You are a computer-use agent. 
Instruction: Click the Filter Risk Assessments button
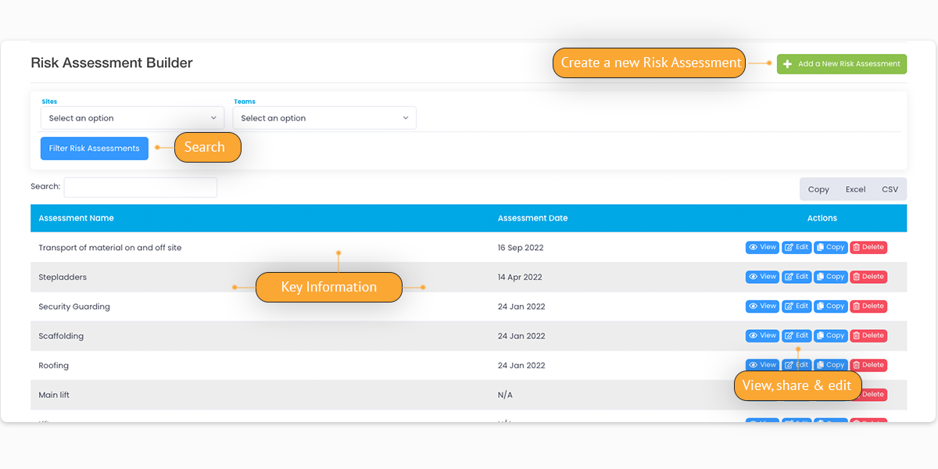point(94,148)
